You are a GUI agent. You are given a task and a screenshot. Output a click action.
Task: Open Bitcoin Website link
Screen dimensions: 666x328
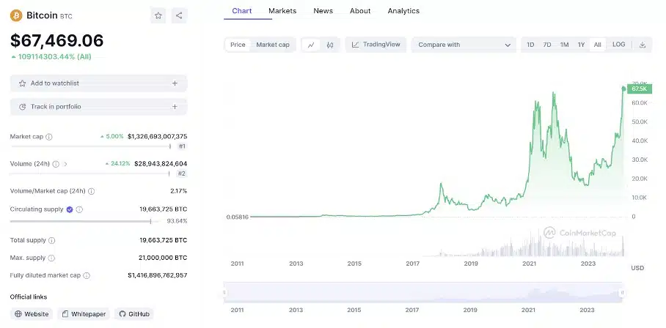coord(32,314)
